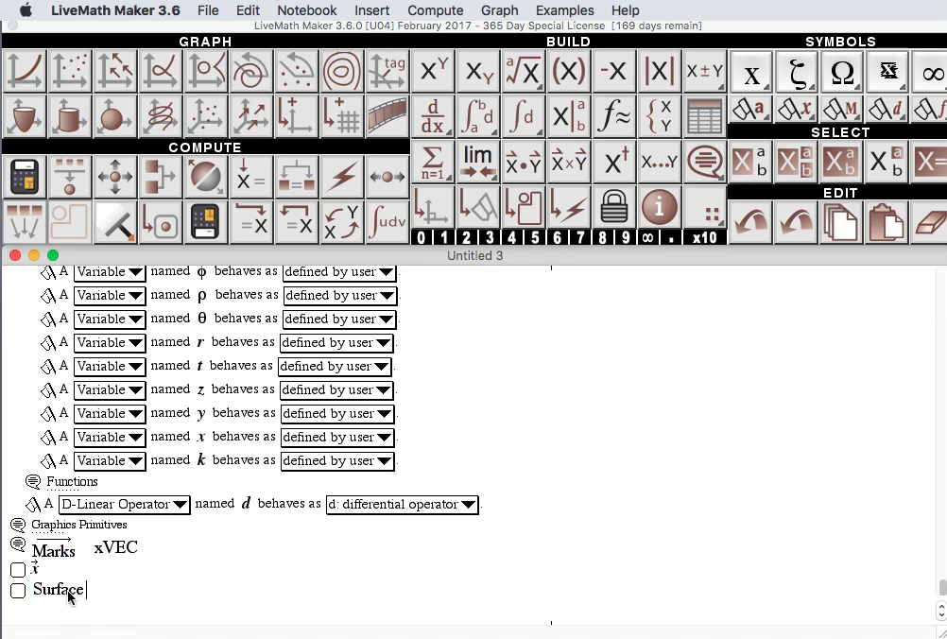Select the exponent X^Y build icon
Image resolution: width=947 pixels, height=639 pixels.
point(433,71)
